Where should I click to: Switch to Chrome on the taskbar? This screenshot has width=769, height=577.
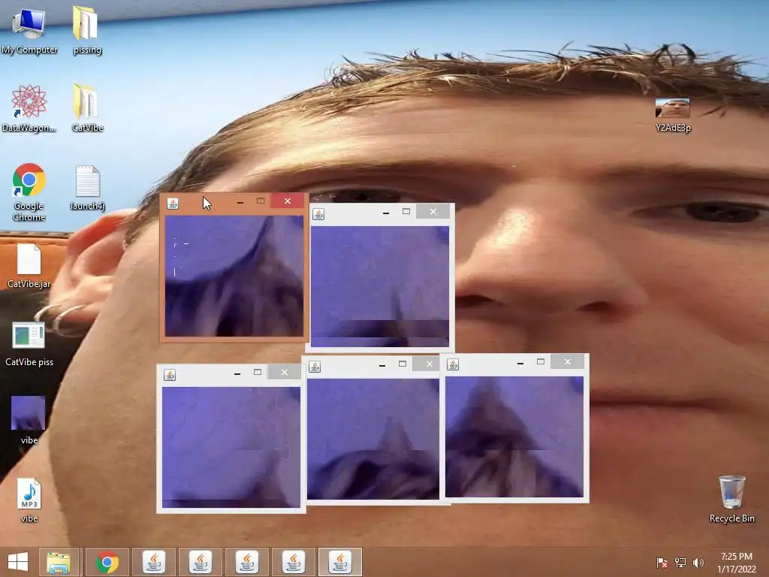107,562
